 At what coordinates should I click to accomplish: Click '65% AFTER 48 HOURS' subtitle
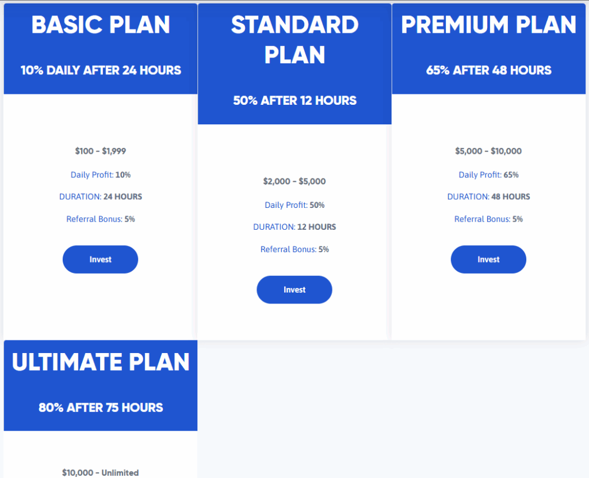coord(488,70)
